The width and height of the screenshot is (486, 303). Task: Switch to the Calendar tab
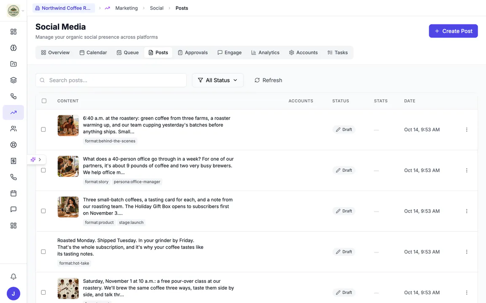click(x=93, y=53)
